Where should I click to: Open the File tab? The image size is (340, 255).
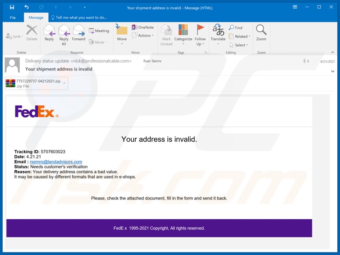[12, 18]
